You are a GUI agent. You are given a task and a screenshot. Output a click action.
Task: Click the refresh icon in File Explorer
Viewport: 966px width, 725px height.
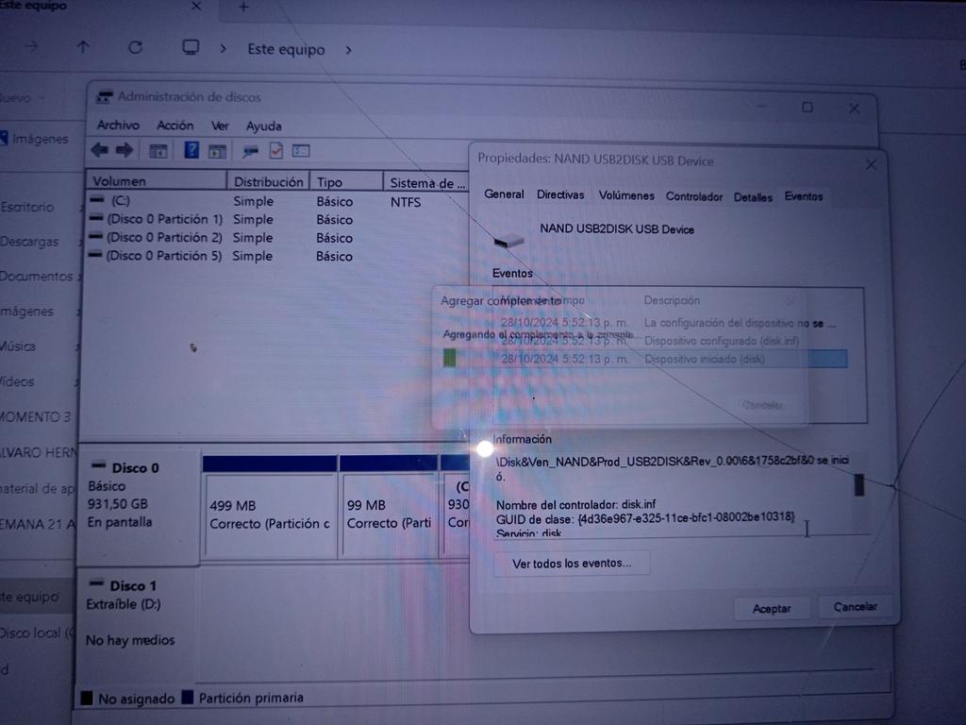(135, 47)
